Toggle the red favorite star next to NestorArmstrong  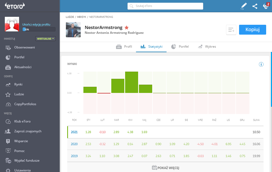[127, 27]
